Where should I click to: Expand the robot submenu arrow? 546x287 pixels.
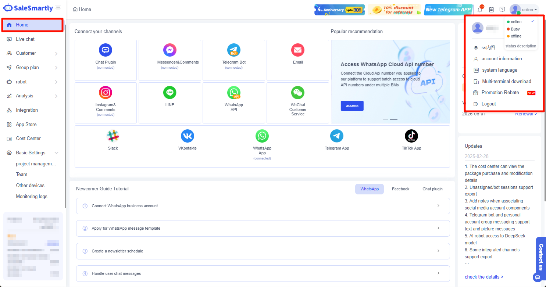tap(56, 82)
